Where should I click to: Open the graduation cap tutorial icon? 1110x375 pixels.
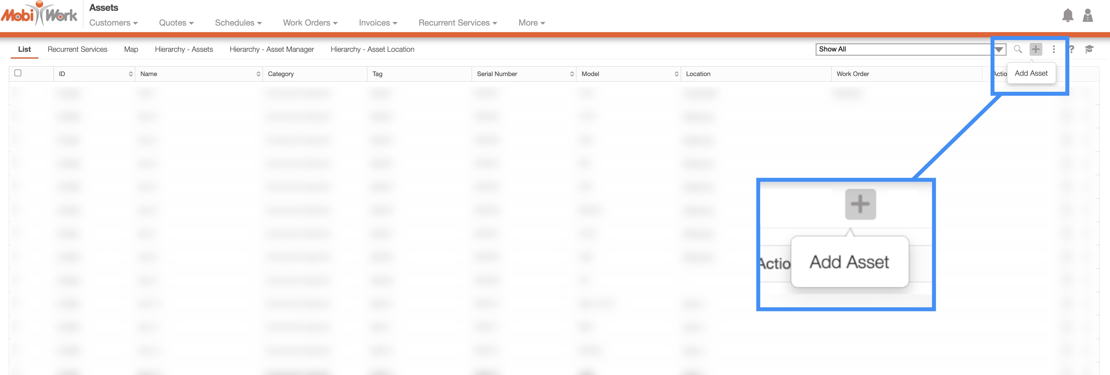[1089, 49]
